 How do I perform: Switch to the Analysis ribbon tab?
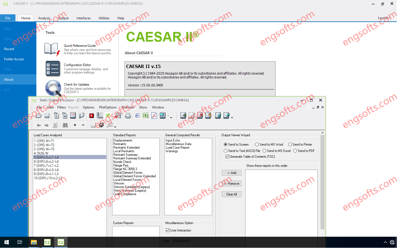pyautogui.click(x=44, y=18)
